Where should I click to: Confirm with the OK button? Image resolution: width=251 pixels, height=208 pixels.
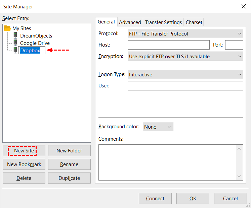click(x=193, y=198)
